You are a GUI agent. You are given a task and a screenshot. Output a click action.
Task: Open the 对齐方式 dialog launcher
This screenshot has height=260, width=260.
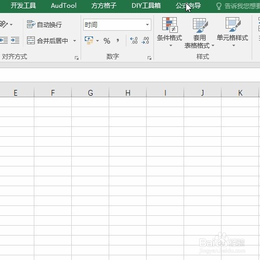76,58
